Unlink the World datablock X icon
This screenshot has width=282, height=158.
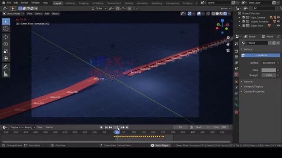coord(278,43)
